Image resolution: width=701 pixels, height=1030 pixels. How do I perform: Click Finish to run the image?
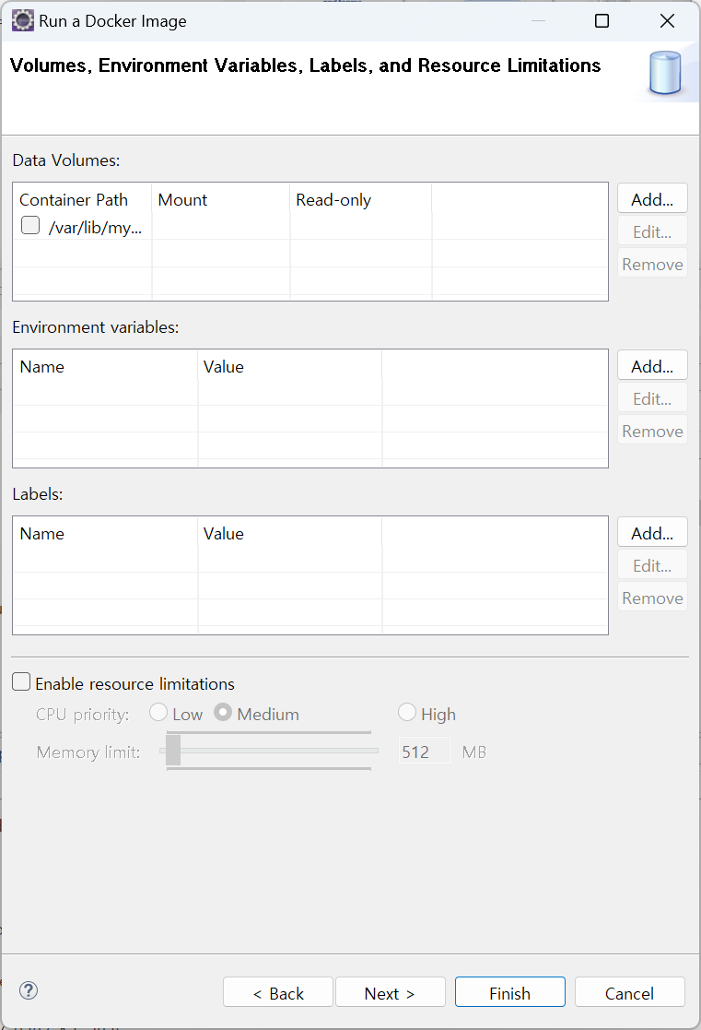tap(509, 992)
